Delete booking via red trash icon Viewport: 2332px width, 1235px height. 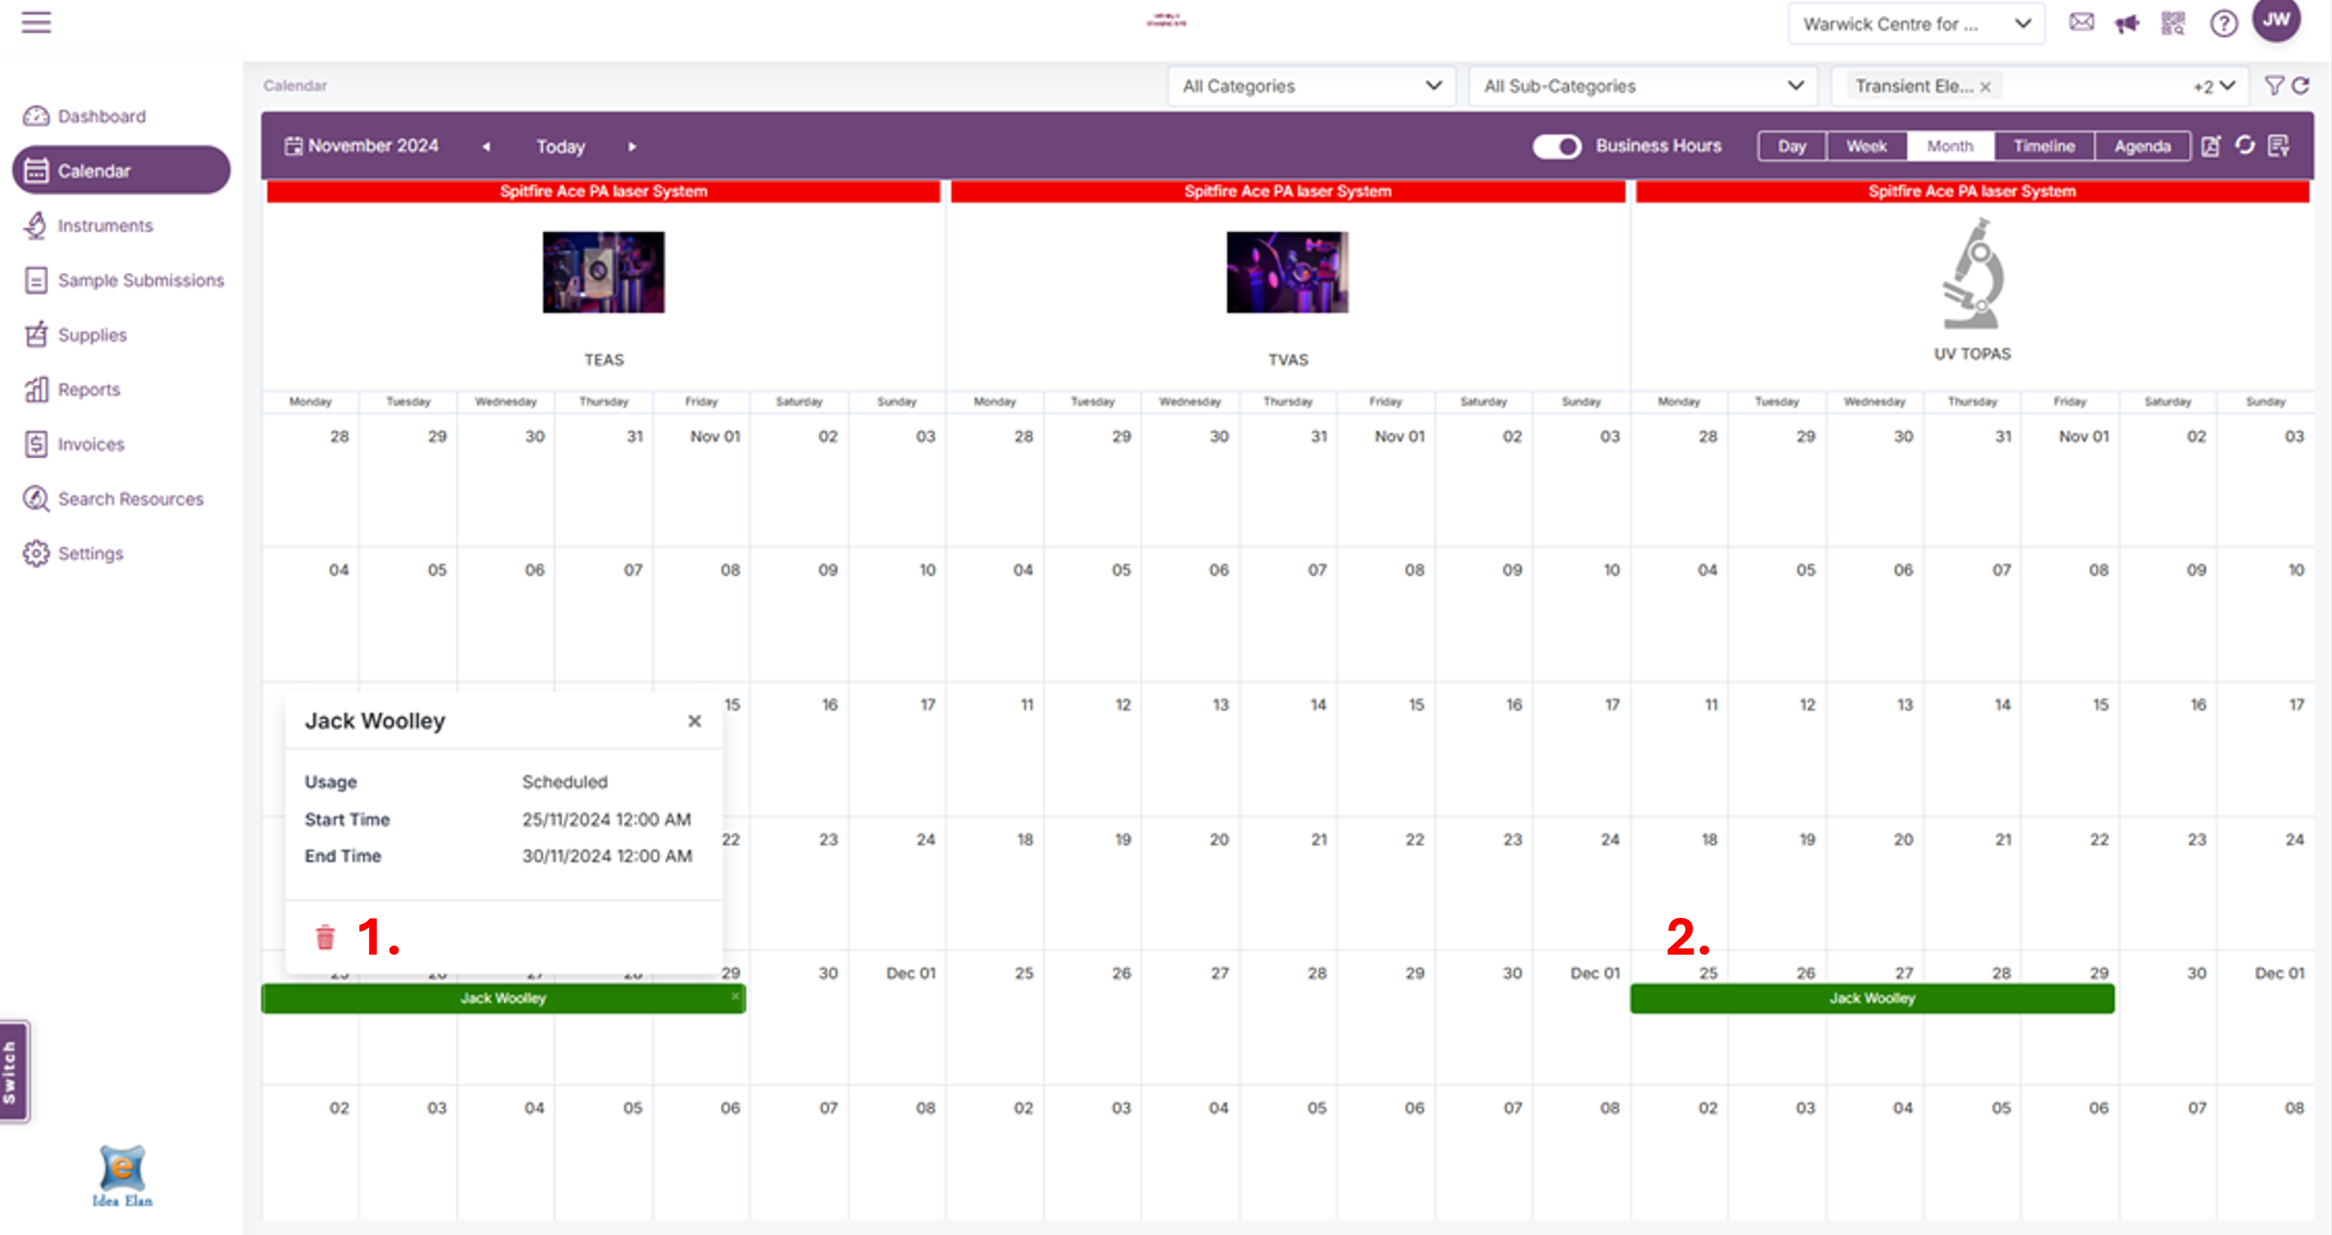[x=325, y=936]
